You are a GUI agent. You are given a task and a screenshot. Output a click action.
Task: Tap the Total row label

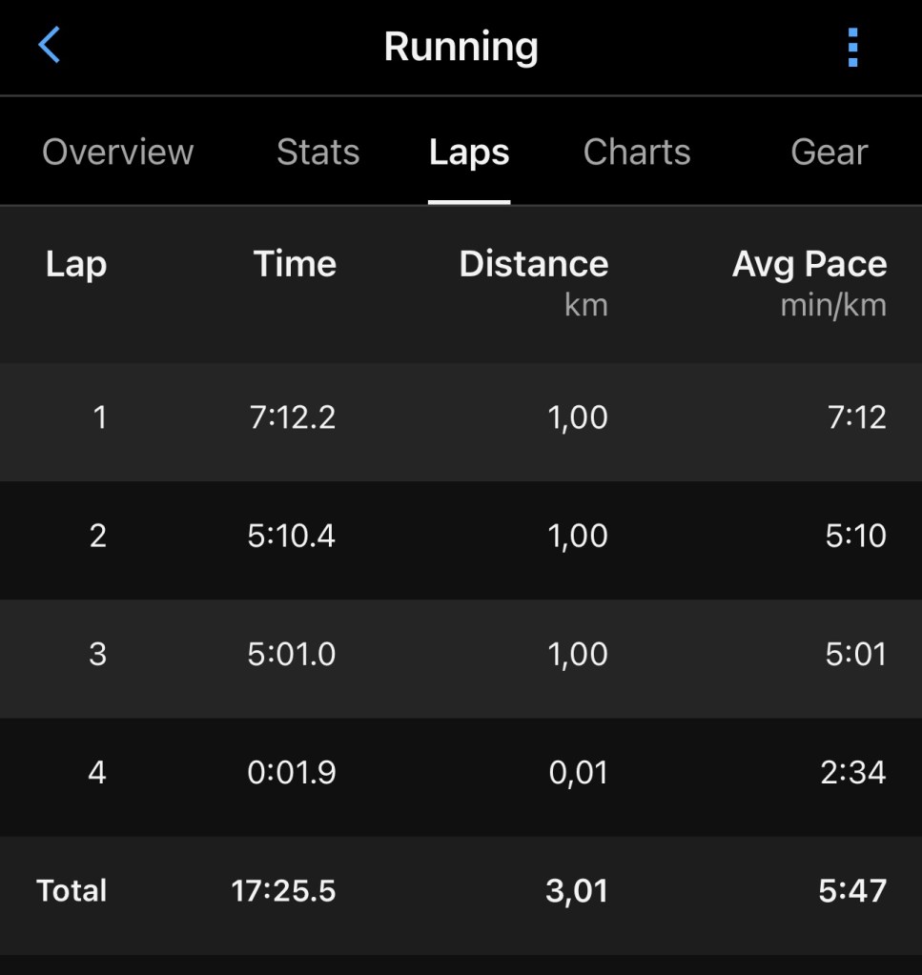click(72, 891)
